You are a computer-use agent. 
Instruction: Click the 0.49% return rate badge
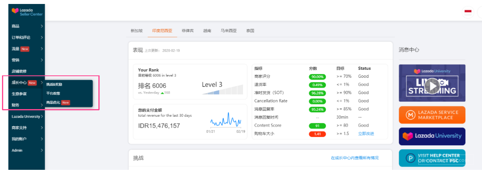[317, 85]
